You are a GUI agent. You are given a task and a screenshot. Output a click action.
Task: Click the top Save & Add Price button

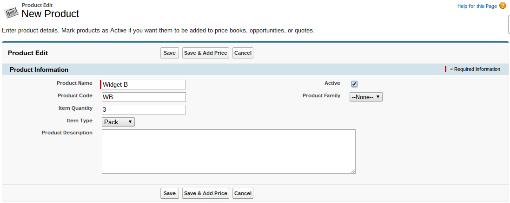click(205, 53)
